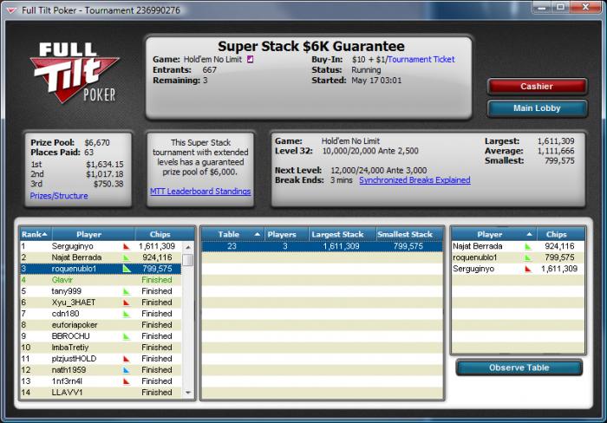Minimize the Full Tilt Poker window
Viewport: 607px width, 423px height.
tap(543, 7)
